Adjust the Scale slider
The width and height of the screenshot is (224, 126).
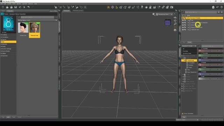(211, 79)
